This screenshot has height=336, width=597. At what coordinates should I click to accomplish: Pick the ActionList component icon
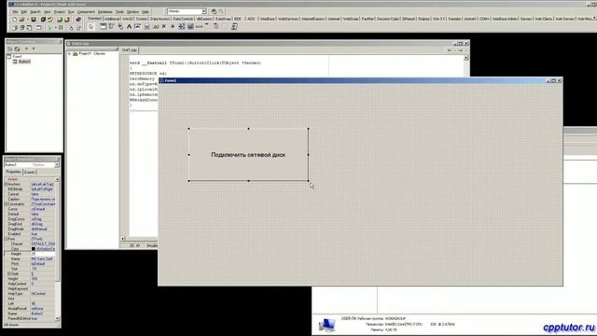(234, 27)
